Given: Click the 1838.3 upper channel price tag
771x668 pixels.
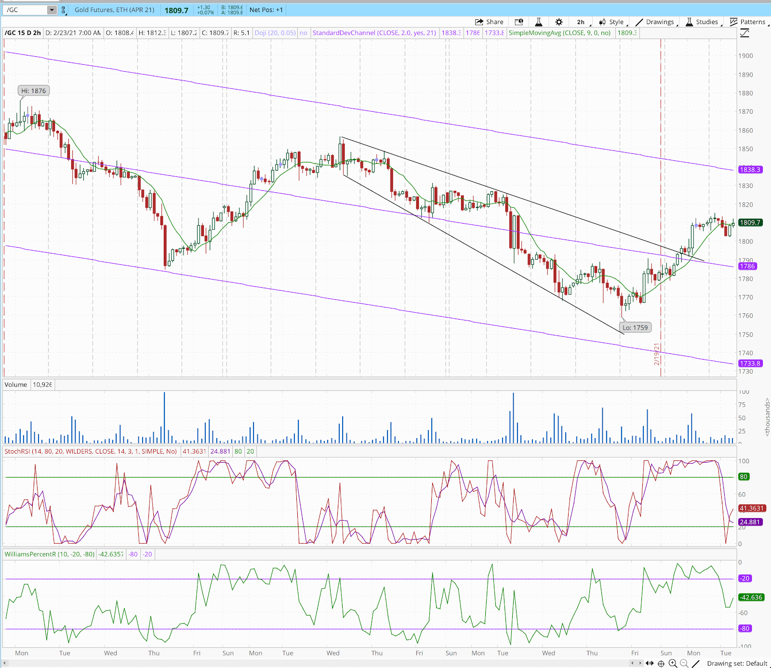Looking at the screenshot, I should pos(750,170).
